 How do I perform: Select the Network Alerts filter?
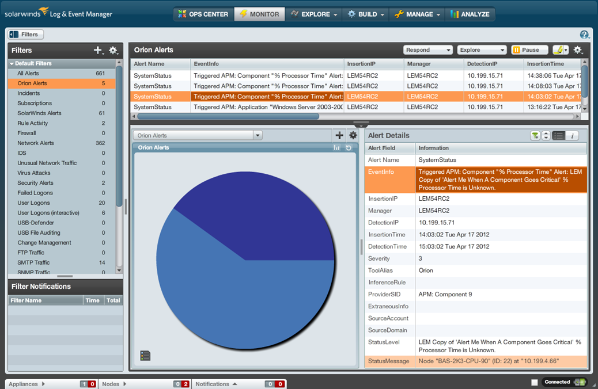(62, 143)
